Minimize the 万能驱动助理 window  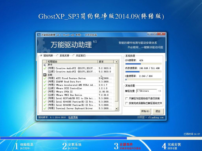(149, 34)
